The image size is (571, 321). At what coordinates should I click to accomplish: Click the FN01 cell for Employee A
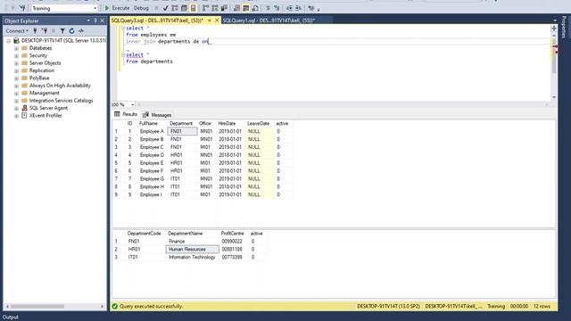point(182,131)
